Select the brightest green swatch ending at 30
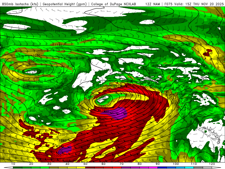Screen dimensions: 225x169 (45, 168)
